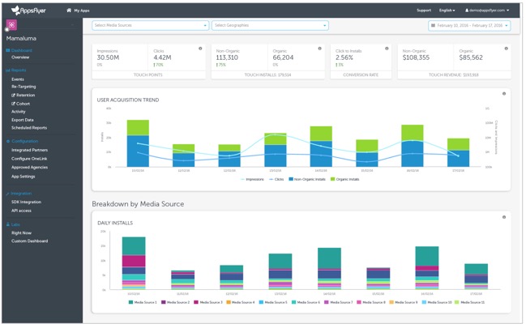526x328 pixels.
Task: Open the Select Geographies dropdown
Action: [270, 25]
